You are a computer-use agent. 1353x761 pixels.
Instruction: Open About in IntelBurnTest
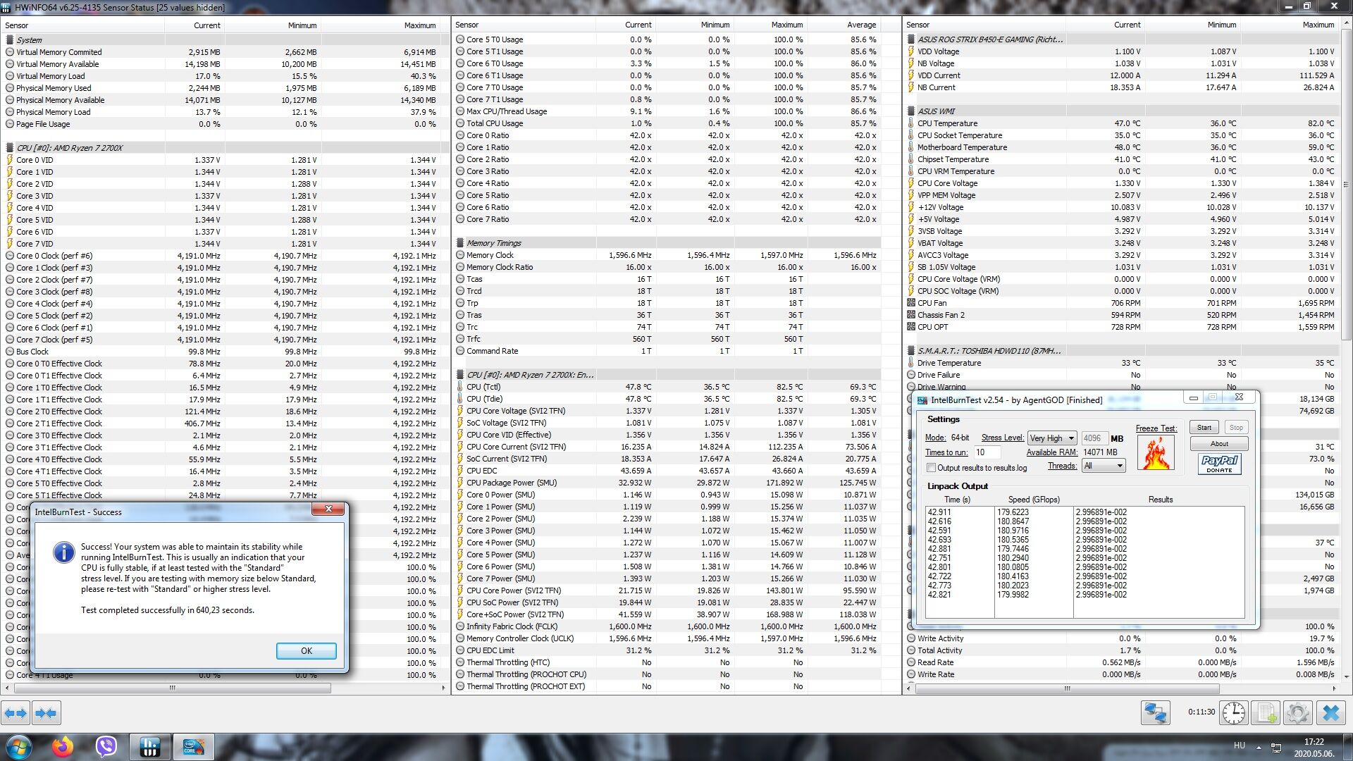pyautogui.click(x=1219, y=444)
